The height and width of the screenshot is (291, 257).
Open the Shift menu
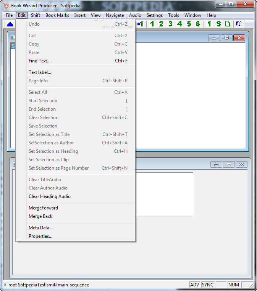[x=36, y=15]
